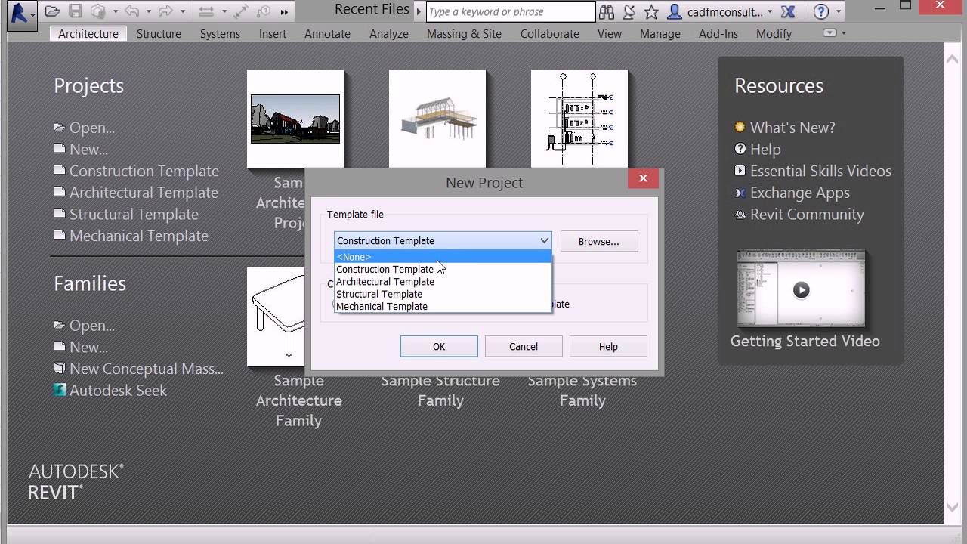Open the Manage ribbon tab
The height and width of the screenshot is (544, 967).
pyautogui.click(x=660, y=33)
